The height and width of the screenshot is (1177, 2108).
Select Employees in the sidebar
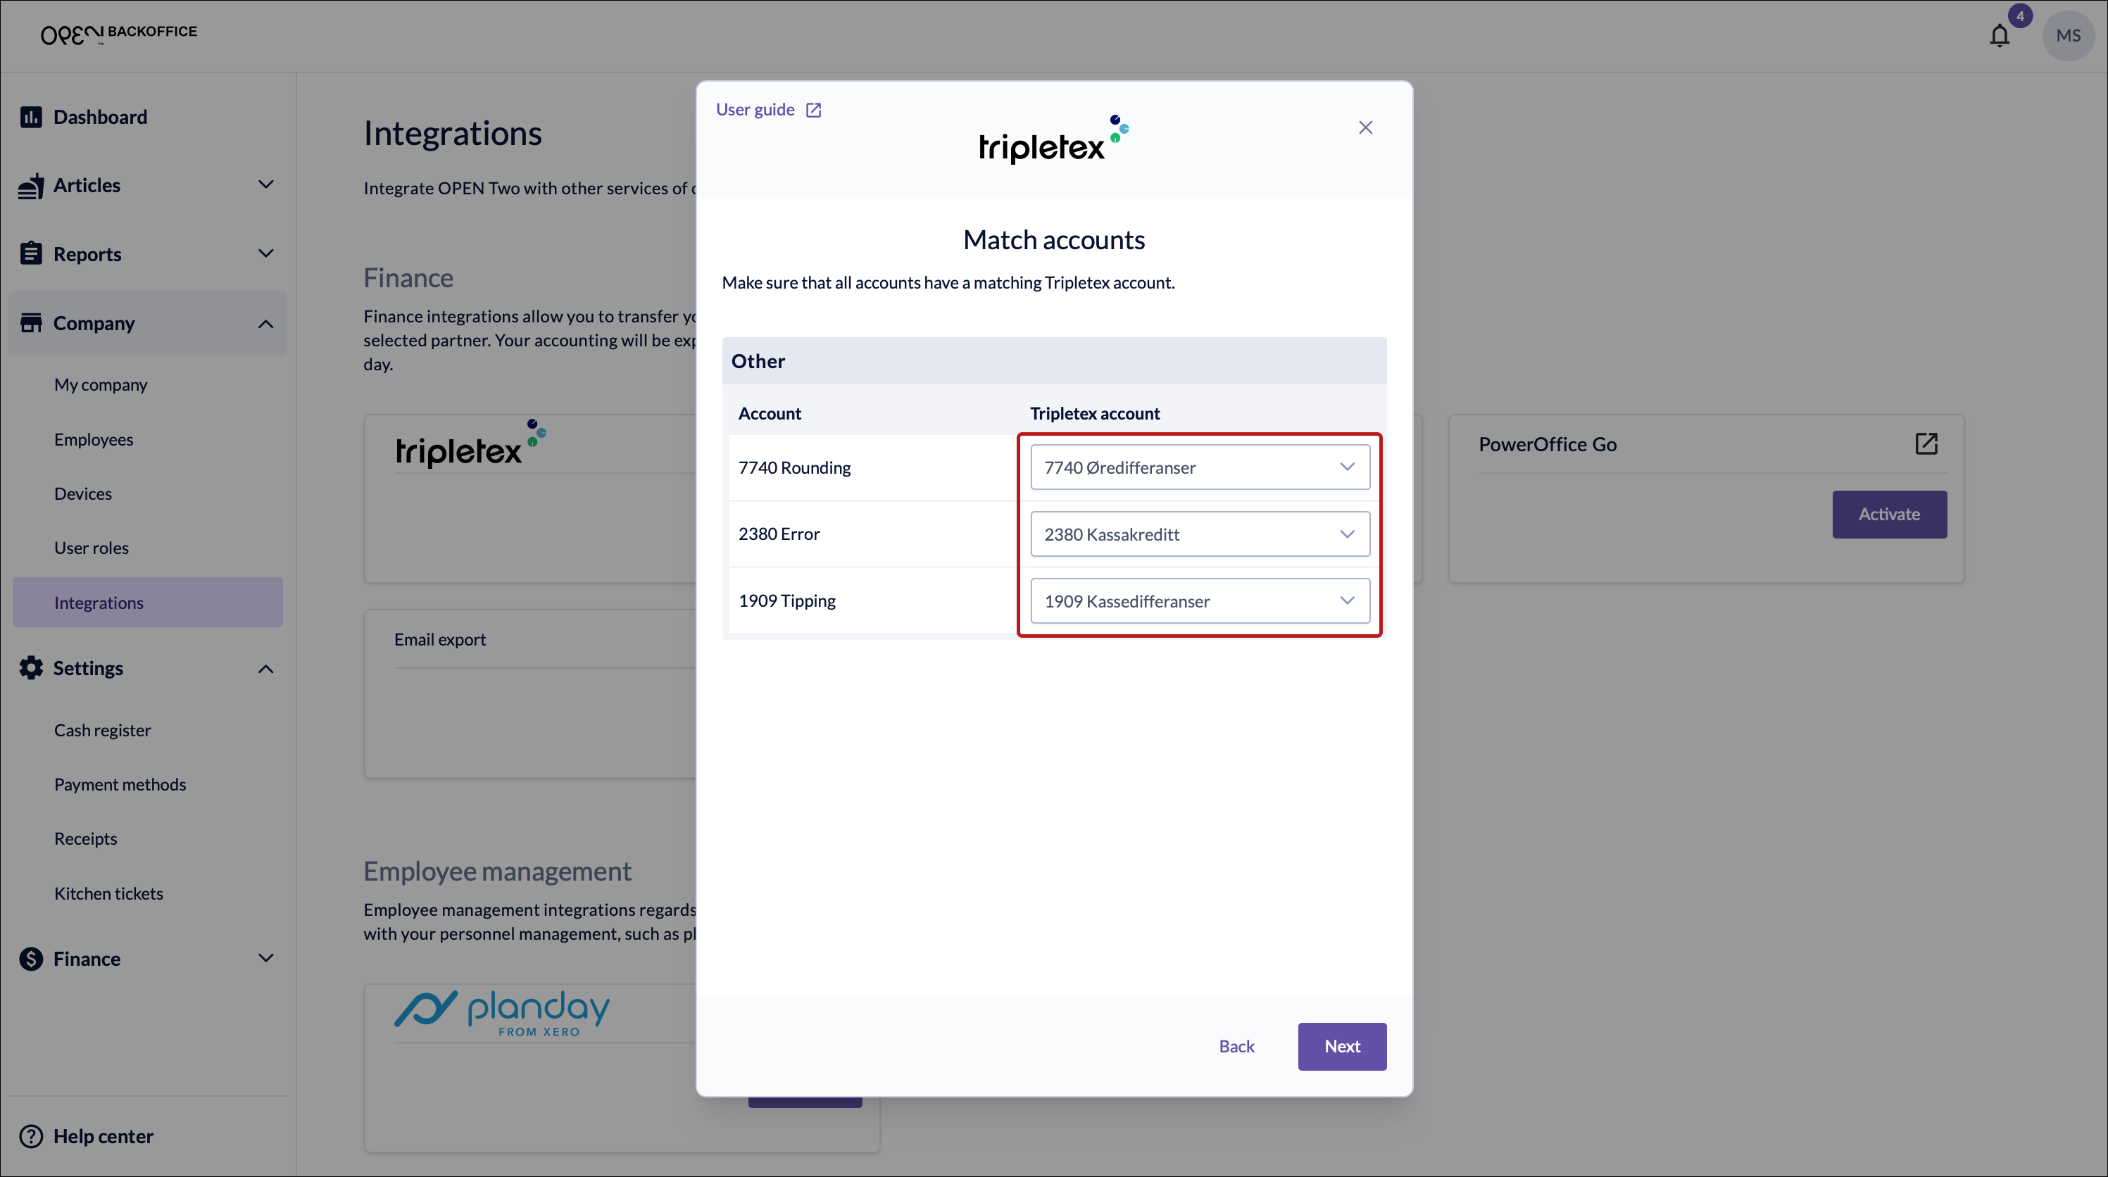93,439
